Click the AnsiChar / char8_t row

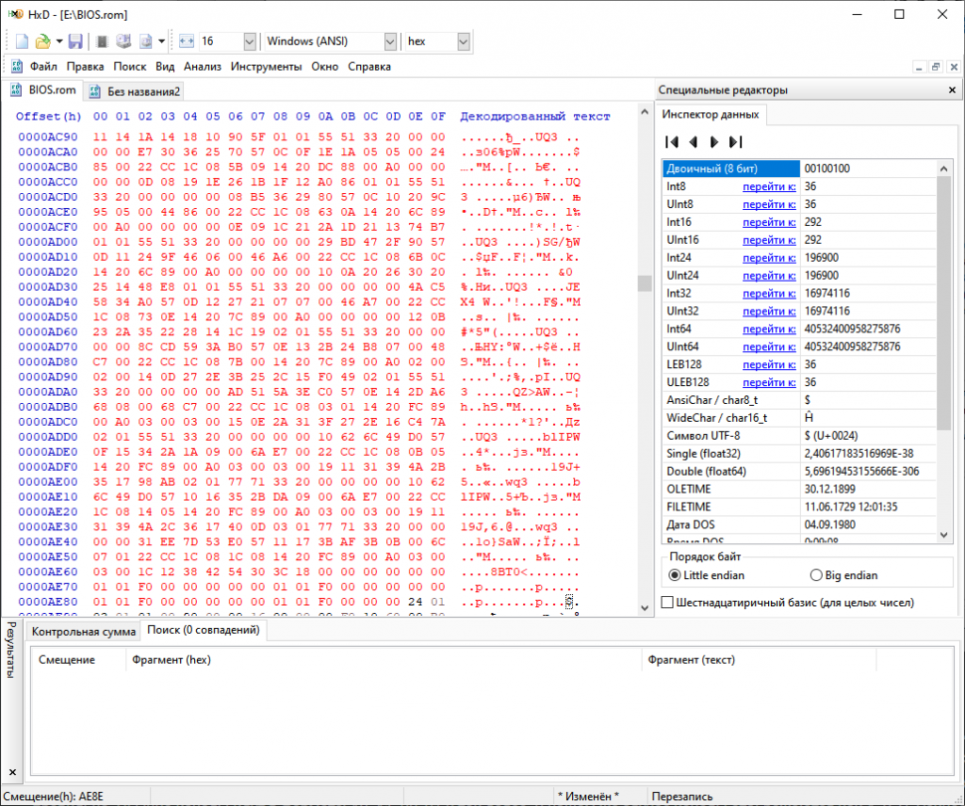click(799, 400)
